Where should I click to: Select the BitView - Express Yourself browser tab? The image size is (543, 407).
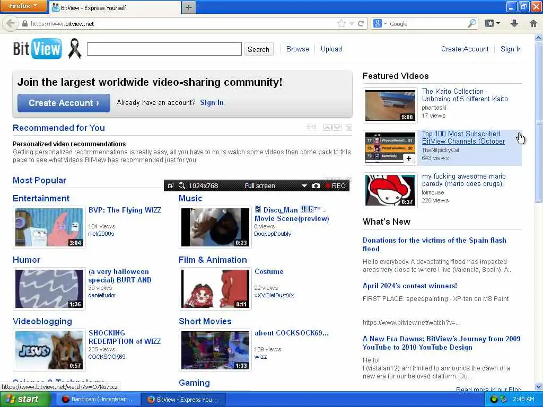[115, 7]
